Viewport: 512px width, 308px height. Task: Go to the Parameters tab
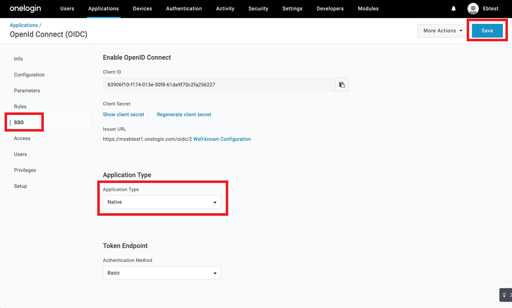coord(27,91)
